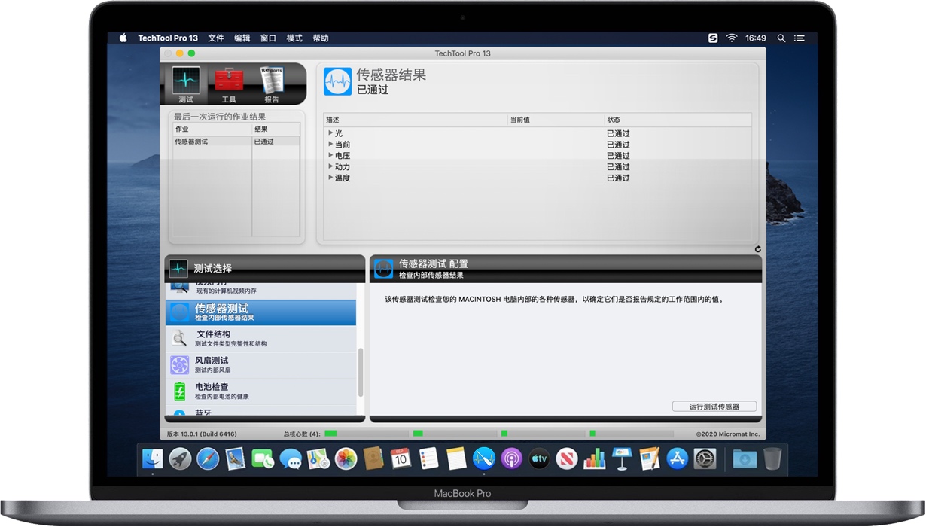Open the 工具 toolbox panel
926x527 pixels.
point(228,81)
